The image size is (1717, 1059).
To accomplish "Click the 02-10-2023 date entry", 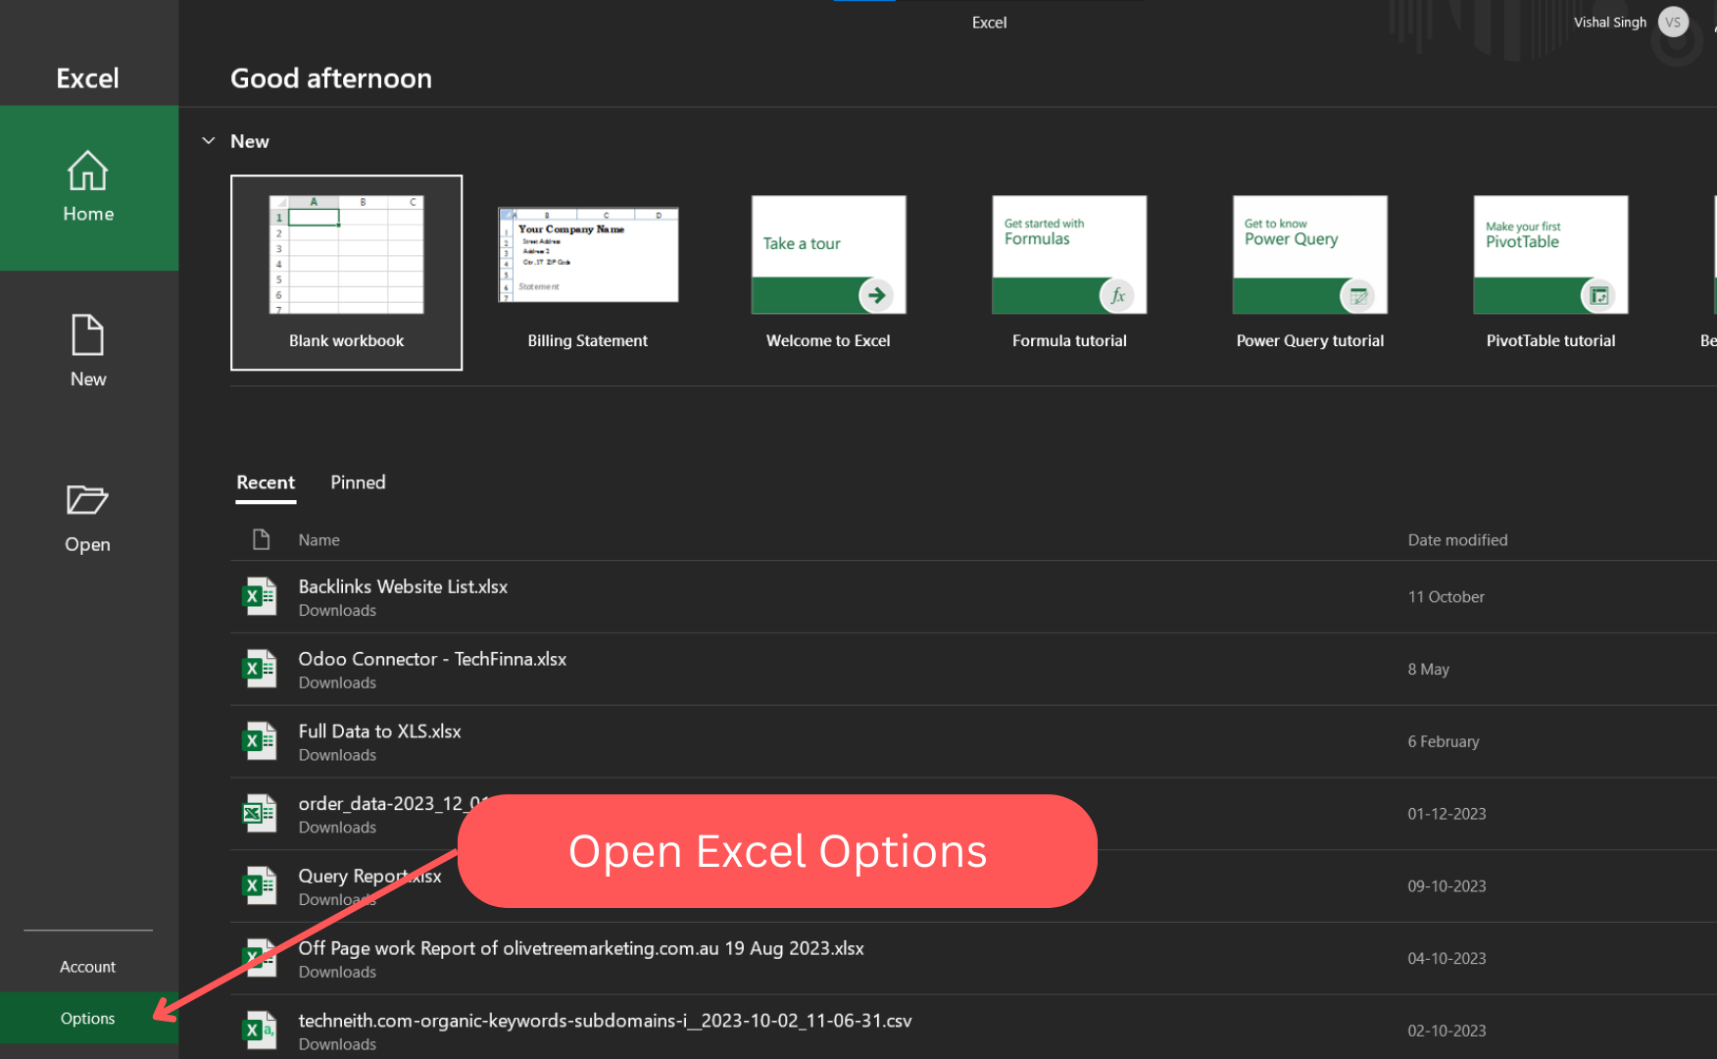I will [1447, 1032].
